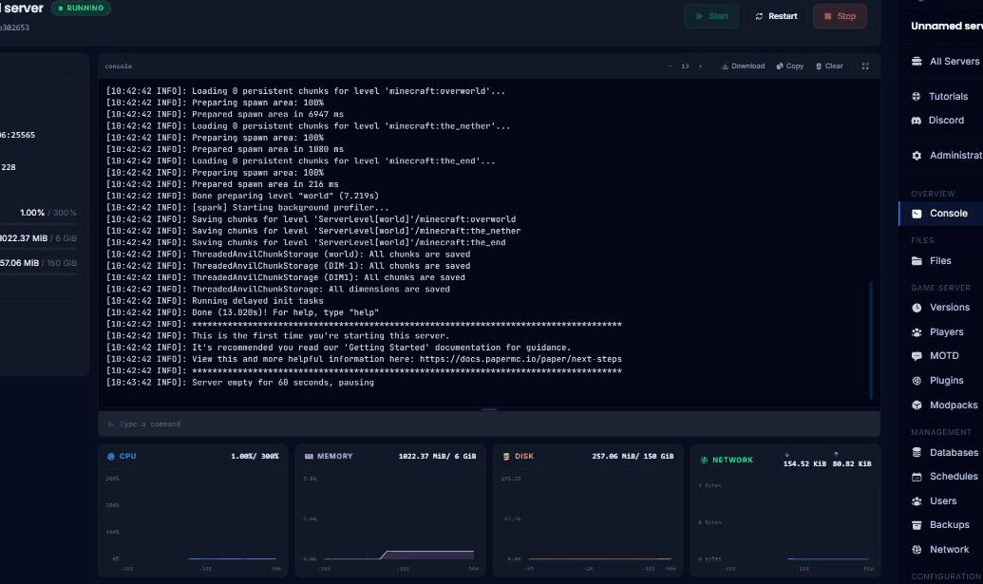The width and height of the screenshot is (983, 584).
Task: Restart the server
Action: (x=776, y=16)
